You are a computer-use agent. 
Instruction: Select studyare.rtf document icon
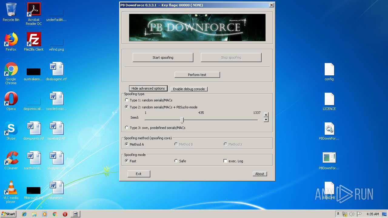(x=56, y=160)
